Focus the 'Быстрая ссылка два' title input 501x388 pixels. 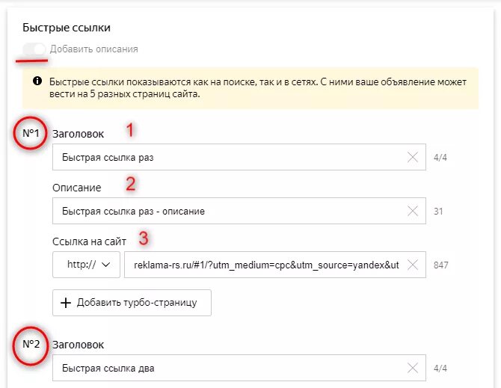click(239, 368)
